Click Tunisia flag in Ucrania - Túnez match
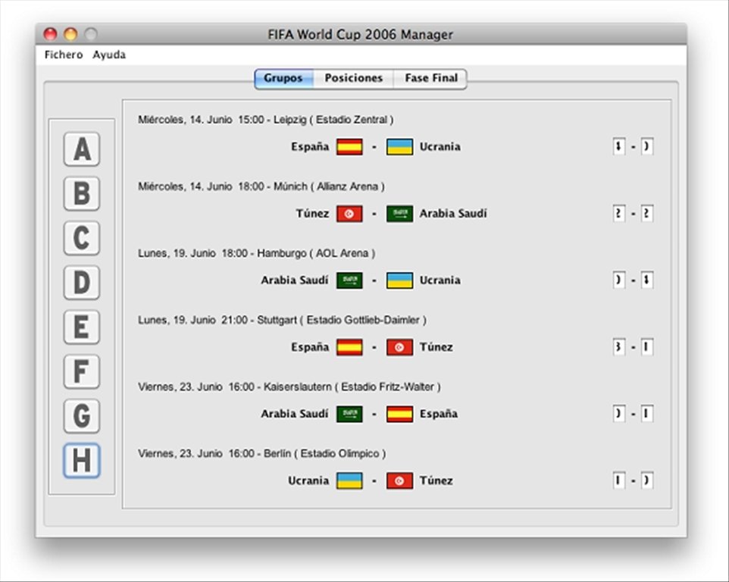 400,480
